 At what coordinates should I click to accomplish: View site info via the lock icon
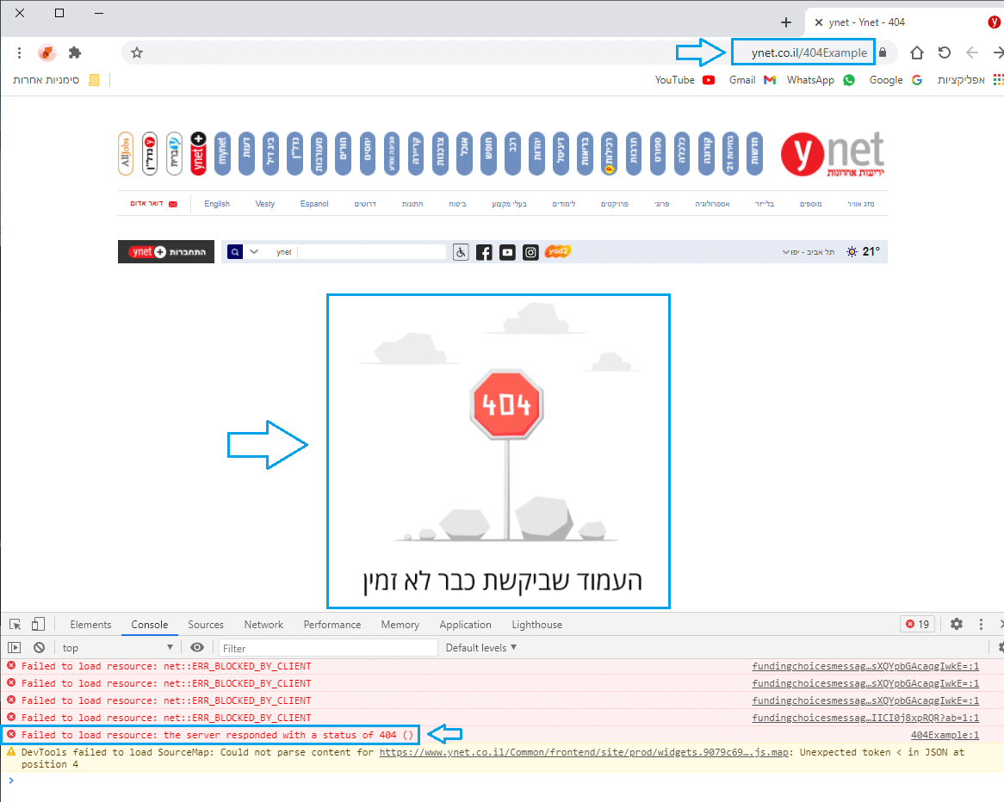[x=883, y=52]
